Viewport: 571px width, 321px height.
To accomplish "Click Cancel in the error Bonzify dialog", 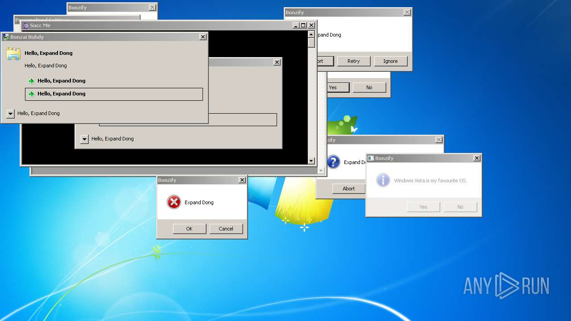I will click(226, 229).
